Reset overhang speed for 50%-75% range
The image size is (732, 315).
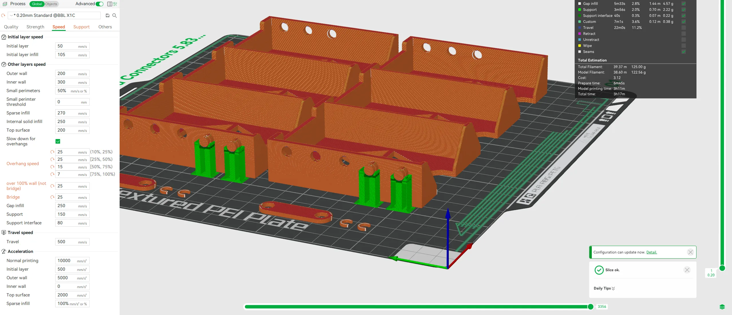coord(52,167)
